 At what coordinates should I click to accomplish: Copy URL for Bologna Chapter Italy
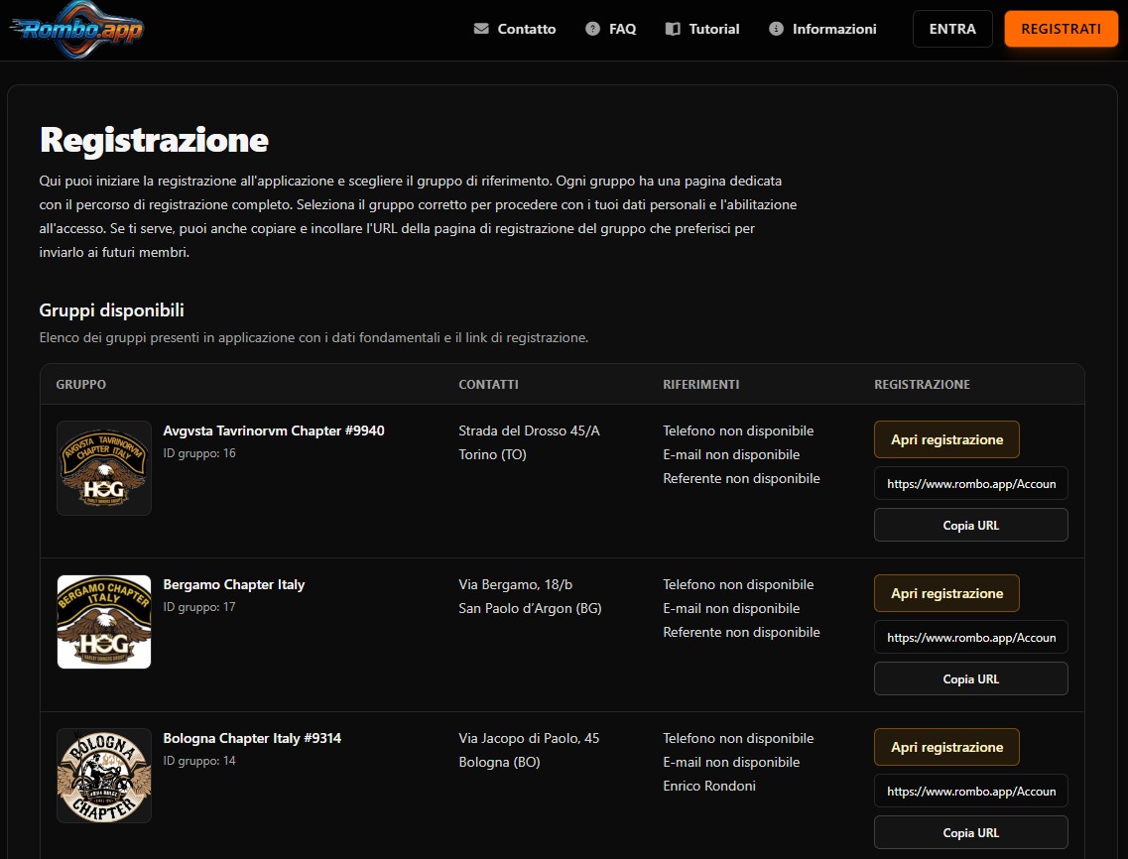971,833
